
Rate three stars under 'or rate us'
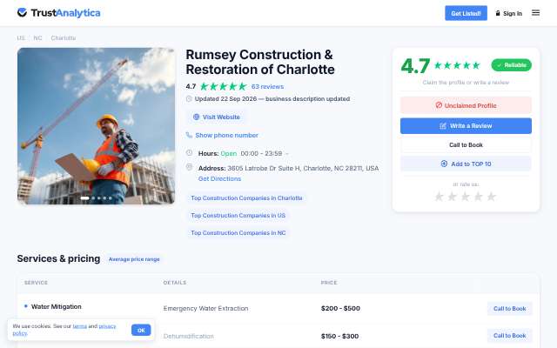pos(465,197)
